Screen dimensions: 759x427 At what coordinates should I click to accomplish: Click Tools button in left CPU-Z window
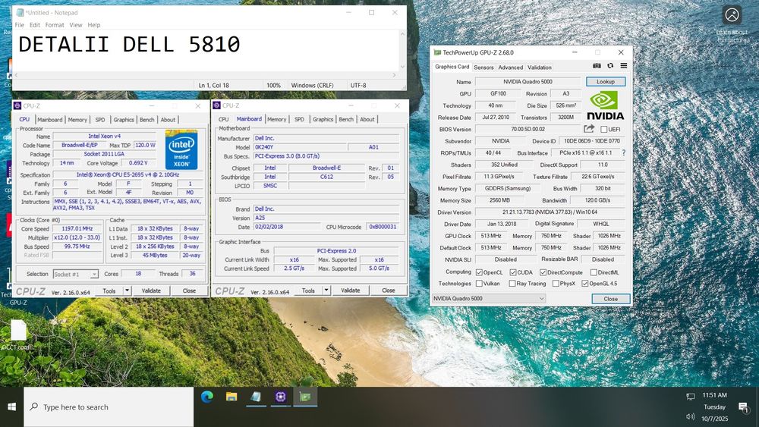(109, 290)
